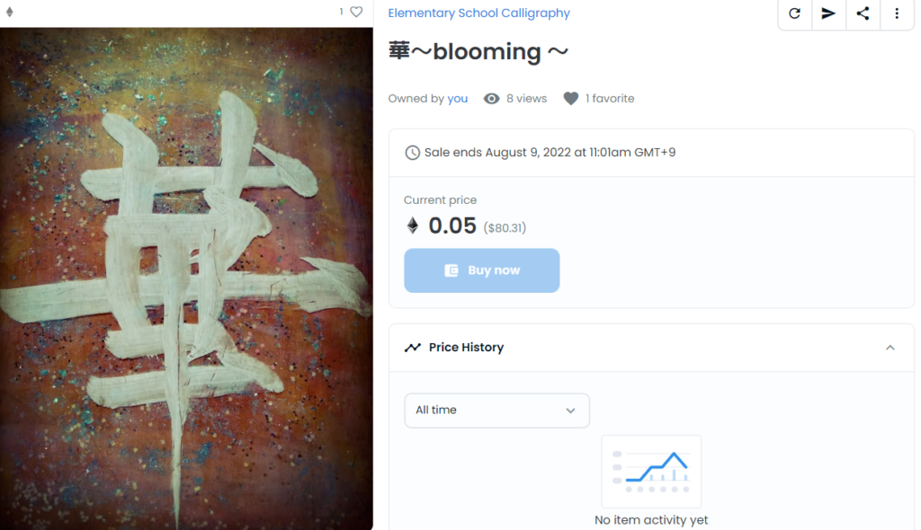Click the heart icon above the artwork

pos(356,12)
